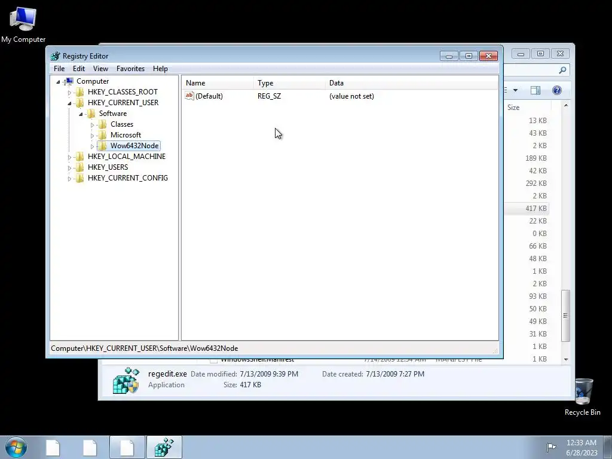Expand the HKEY_USERS node

click(x=69, y=168)
